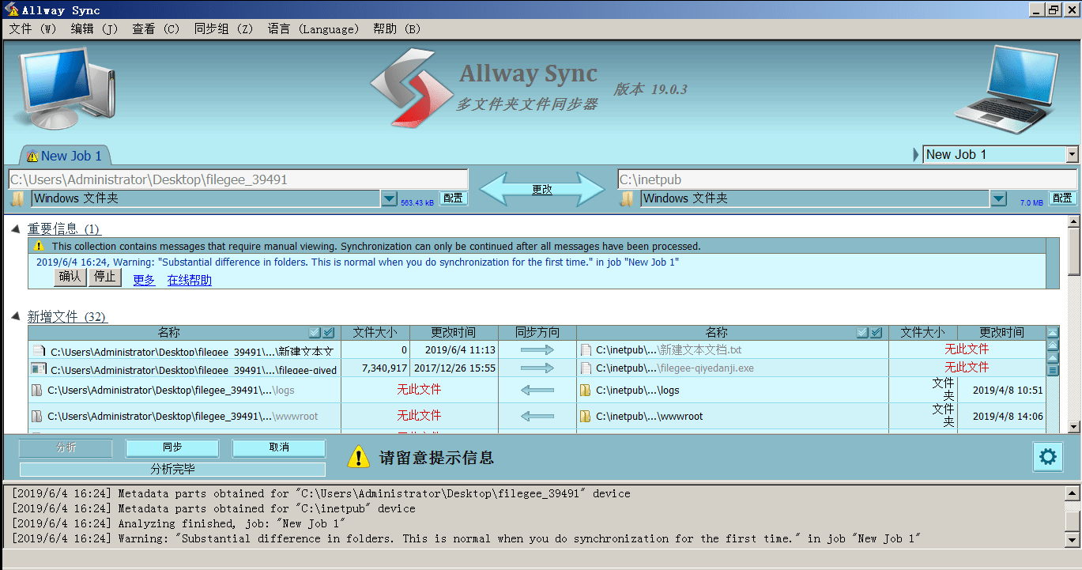1082x570 pixels.
Task: Click inside the left source path input field
Action: click(237, 179)
